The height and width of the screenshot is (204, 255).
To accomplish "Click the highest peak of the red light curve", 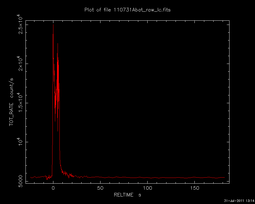I will 53,25.
